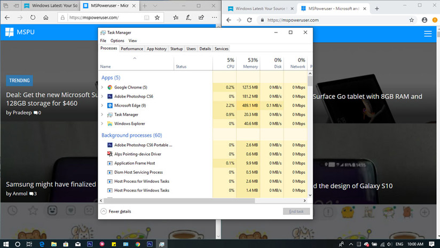Open the Edge favorites hub icon
Image resolution: width=440 pixels, height=248 pixels.
pyautogui.click(x=176, y=18)
